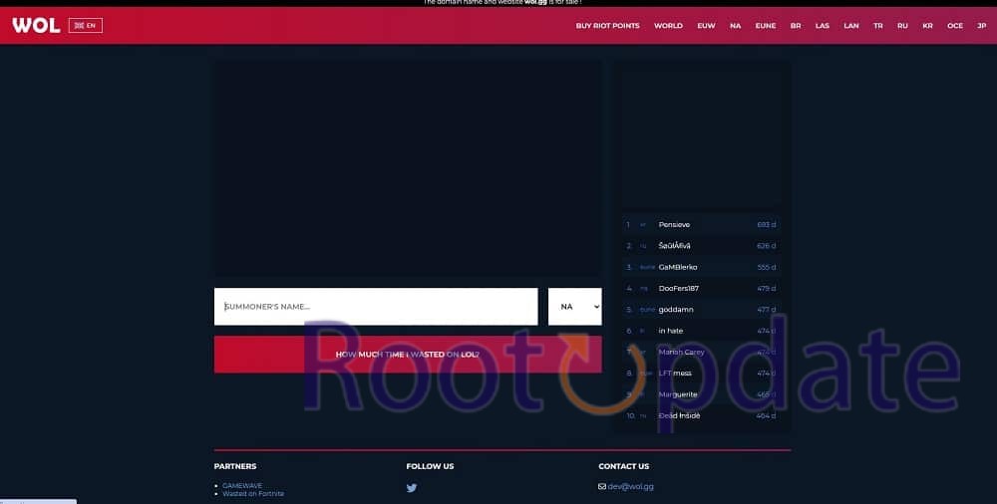Visit the Wasted on Fortnite link
Screen dimensions: 997x504
click(x=252, y=493)
